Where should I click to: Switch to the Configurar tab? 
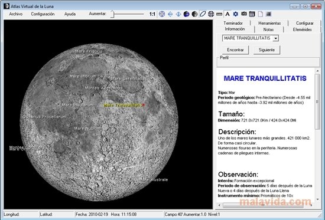click(305, 23)
